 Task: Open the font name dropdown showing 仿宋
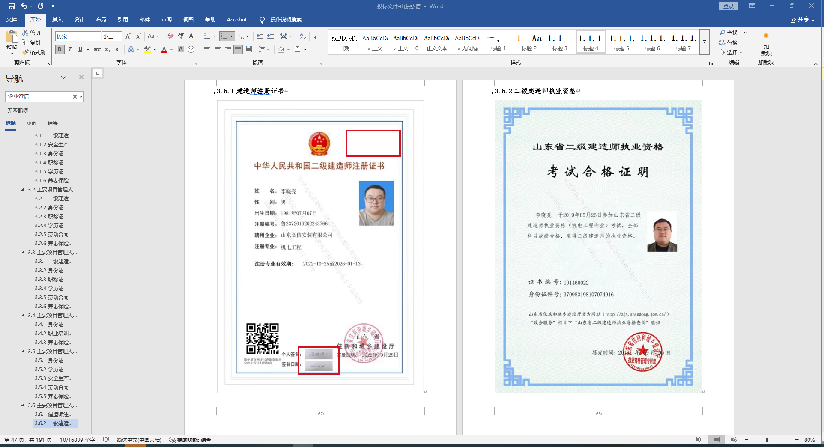(x=98, y=36)
